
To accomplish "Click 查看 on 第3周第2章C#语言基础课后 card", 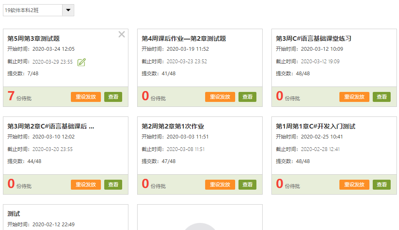I will click(x=113, y=185).
